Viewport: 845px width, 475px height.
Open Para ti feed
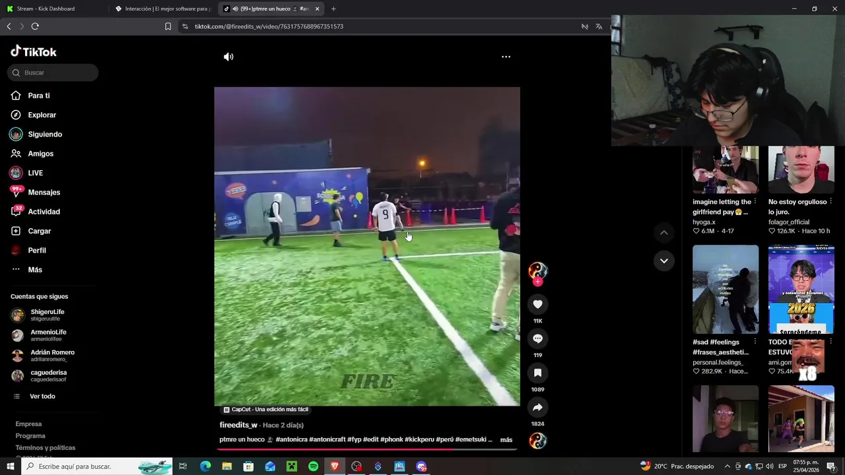click(38, 96)
